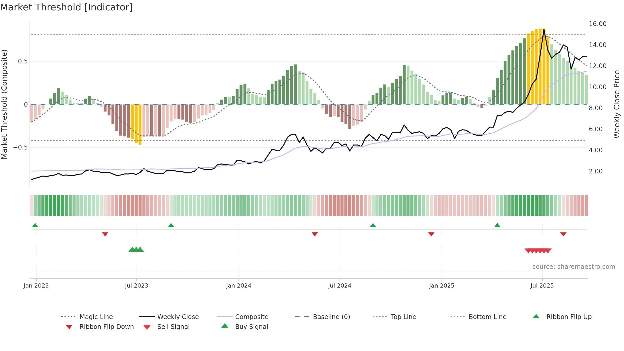Screen dimensions: 624x351
Task: Click the Jul 2025 axis label
Action: coord(542,285)
